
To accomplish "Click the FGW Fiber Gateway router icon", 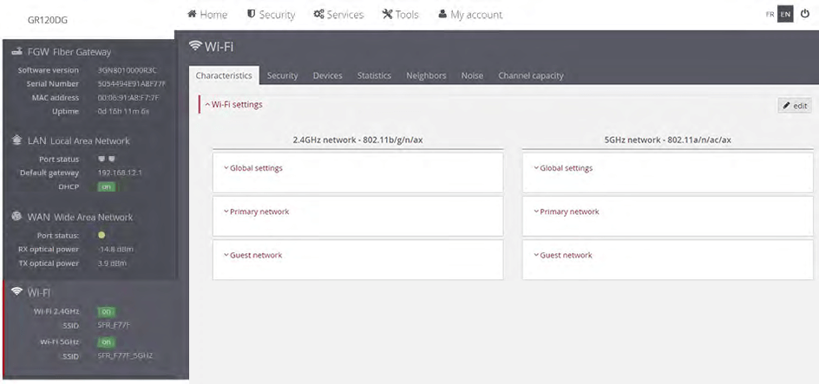I will coord(16,52).
